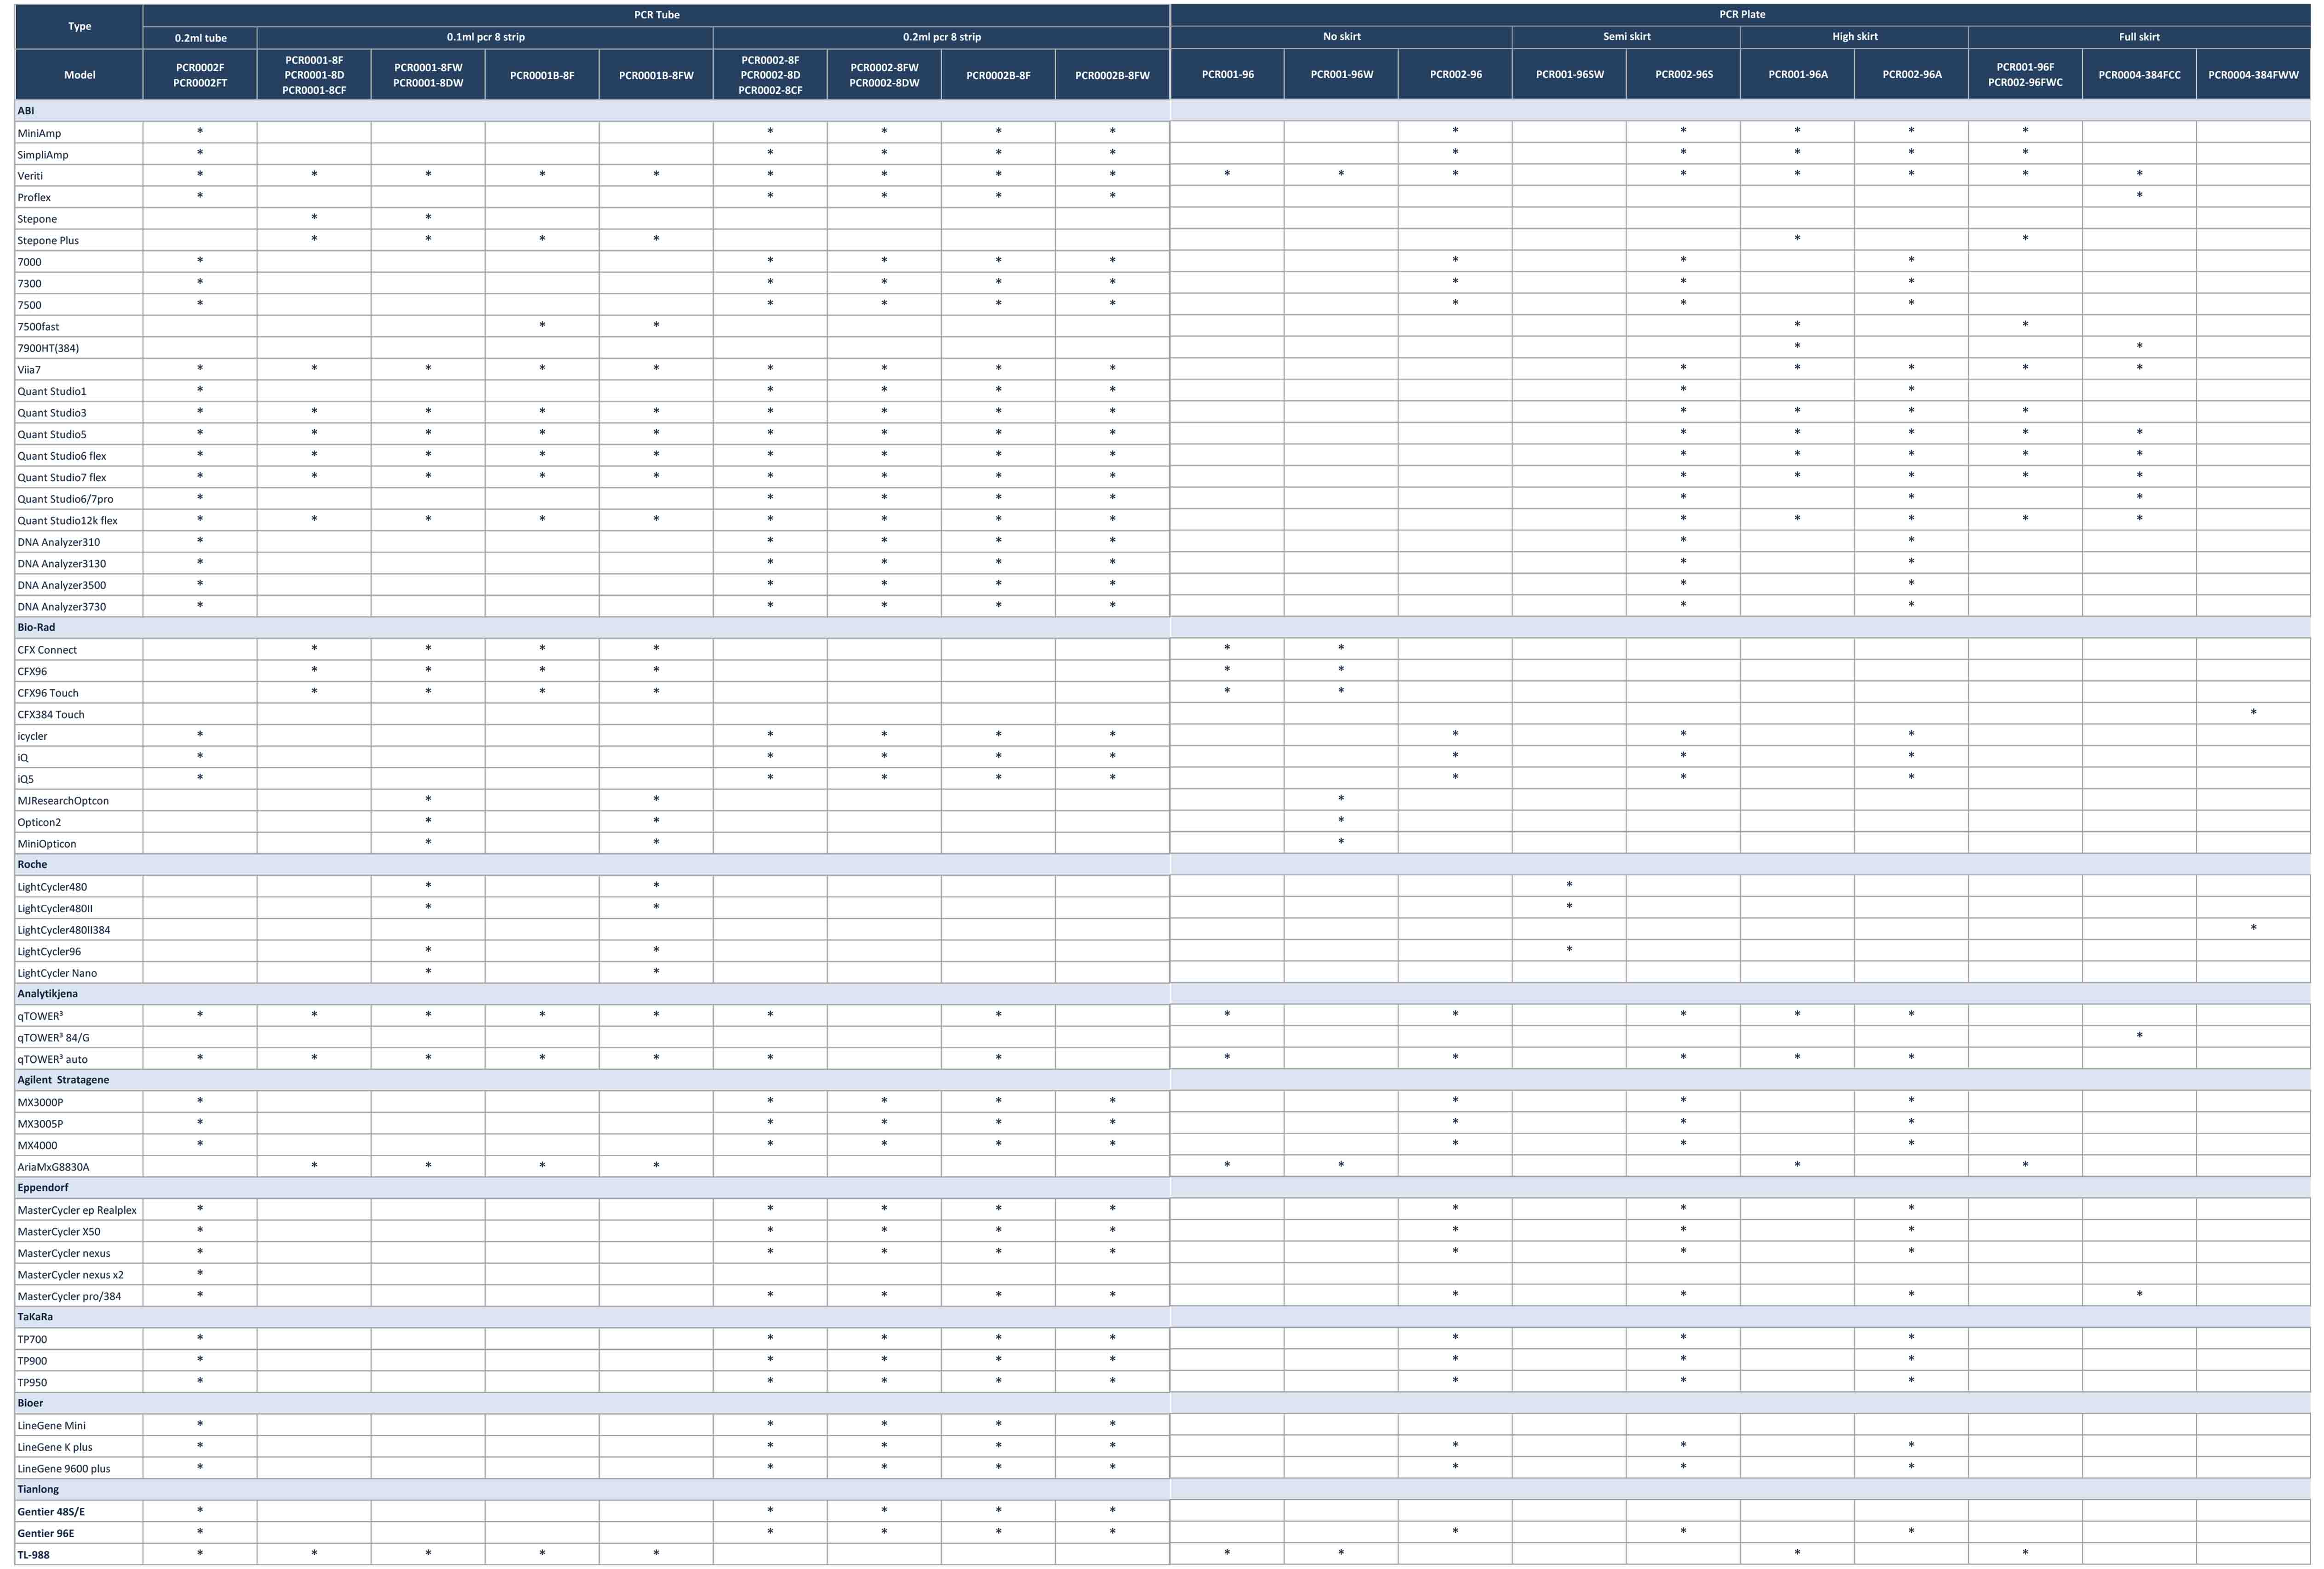The image size is (2324, 1569).
Task: Select the PCR0001B-8FW column header
Action: (x=656, y=75)
